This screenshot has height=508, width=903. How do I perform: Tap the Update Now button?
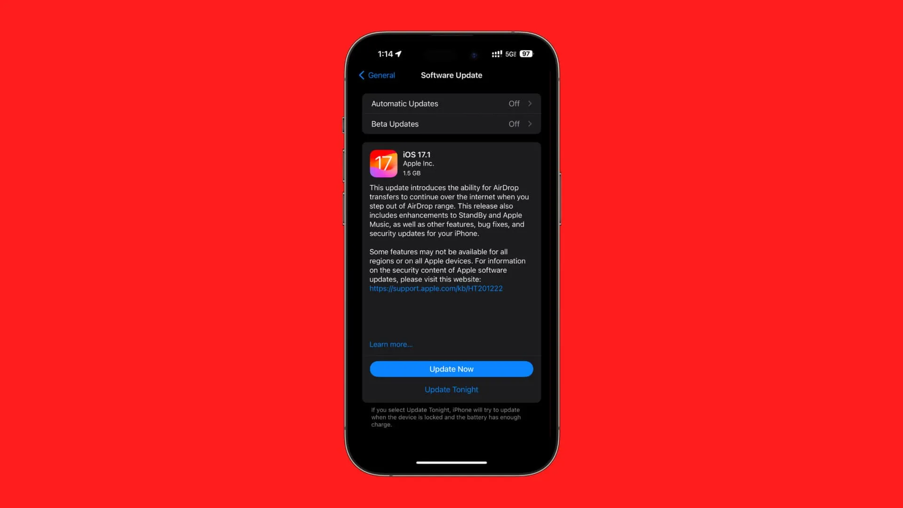451,368
